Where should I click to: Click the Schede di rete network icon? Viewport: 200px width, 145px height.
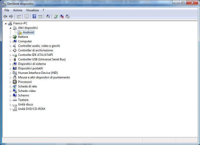(x=15, y=86)
